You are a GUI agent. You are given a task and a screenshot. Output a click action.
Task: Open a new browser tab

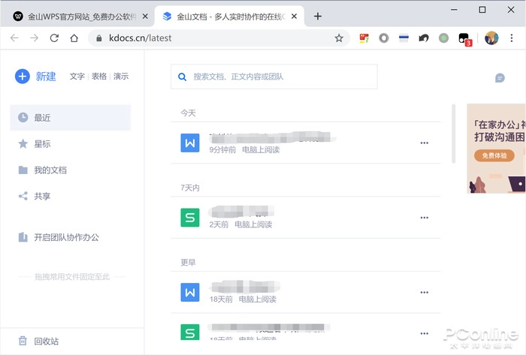[x=318, y=16]
